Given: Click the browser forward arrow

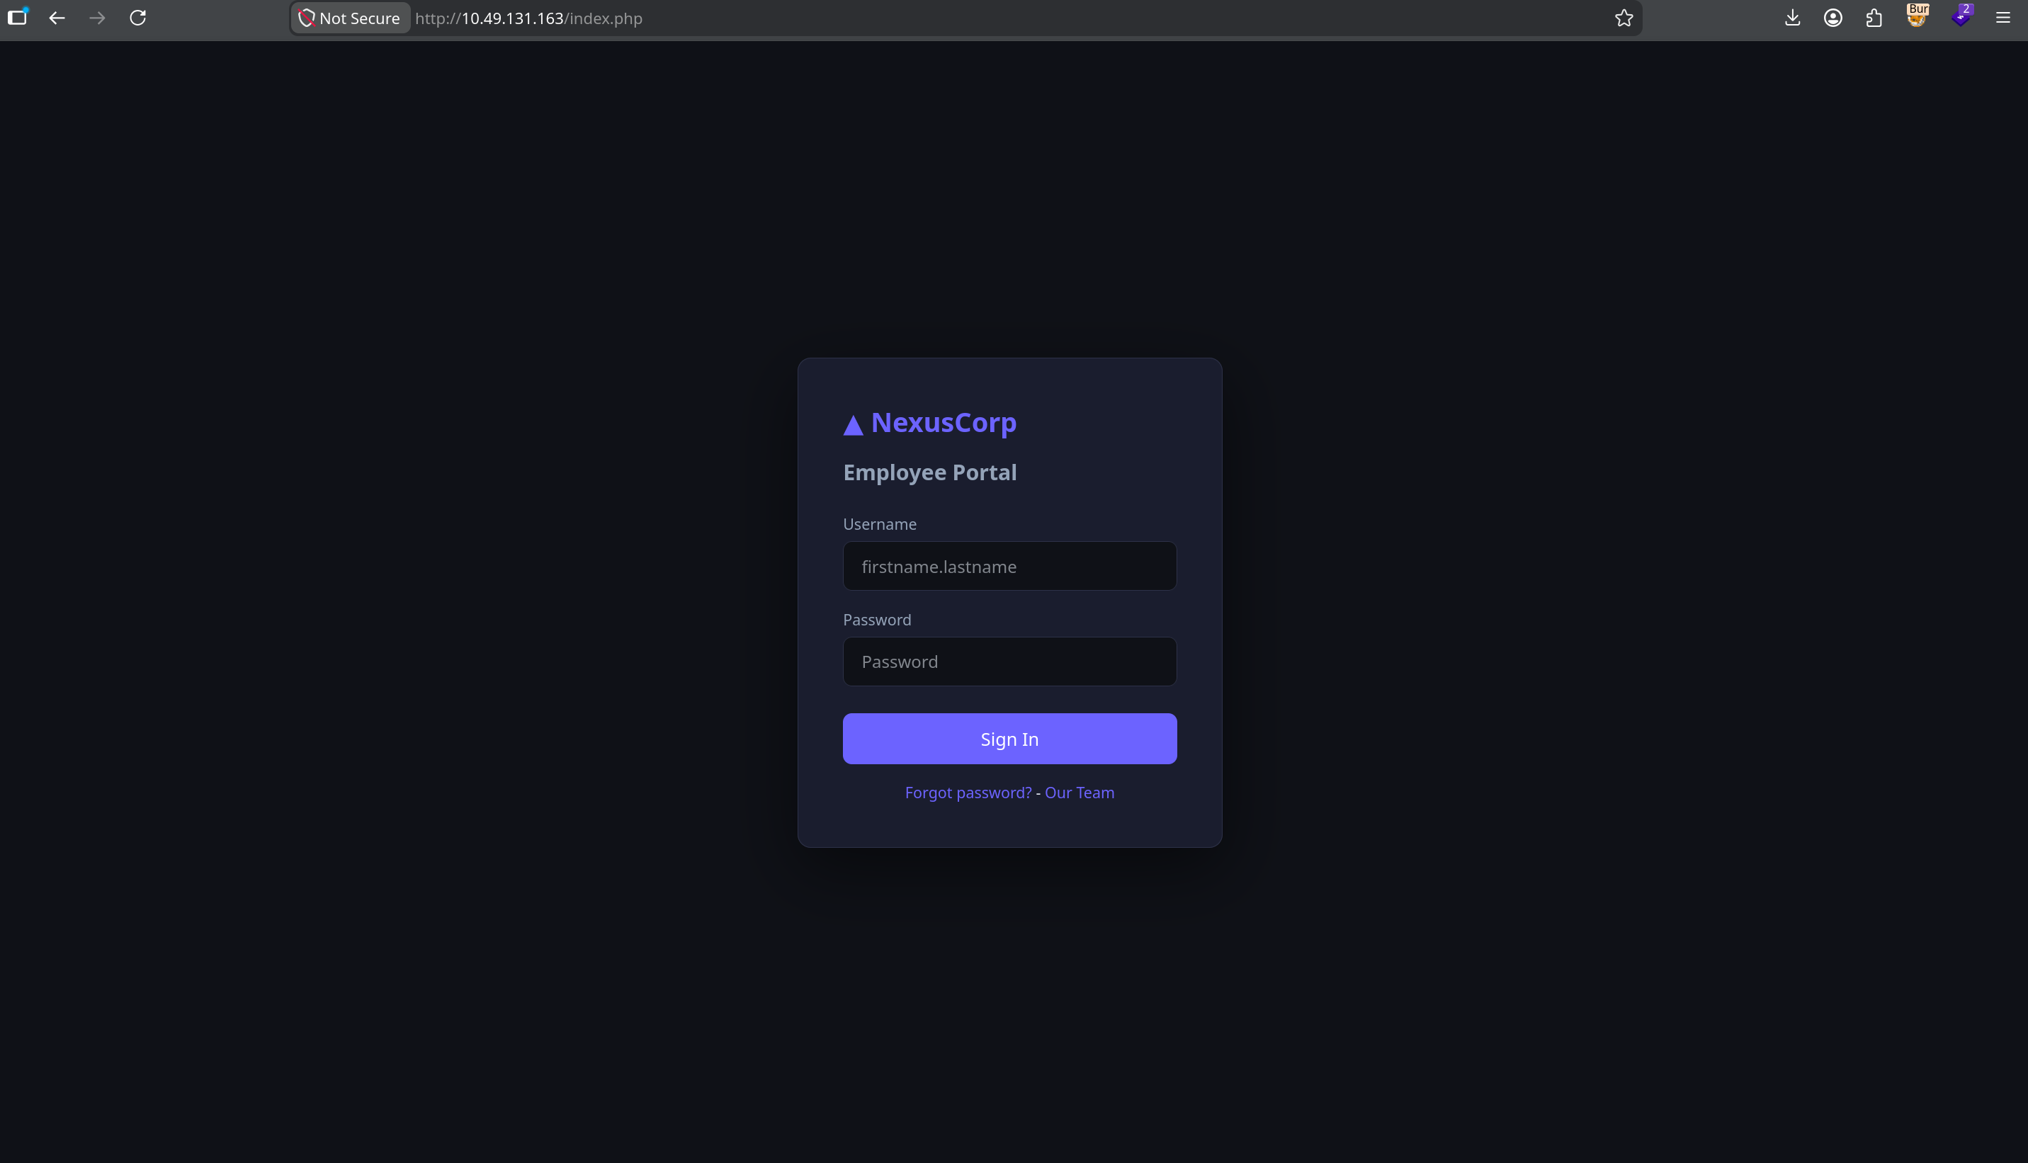Looking at the screenshot, I should click(x=98, y=18).
